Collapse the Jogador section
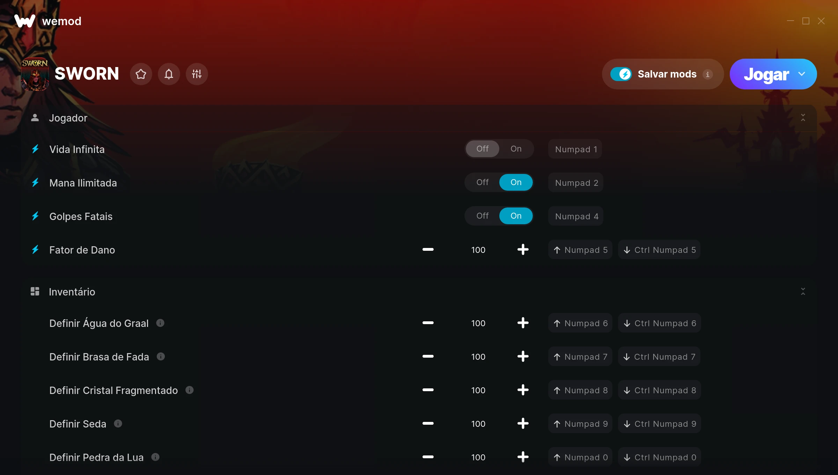The height and width of the screenshot is (475, 838). click(x=803, y=118)
